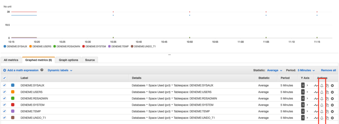339x124 pixels.
Task: Open orange color swatch for DENEME:USERS row
Action: (13, 92)
